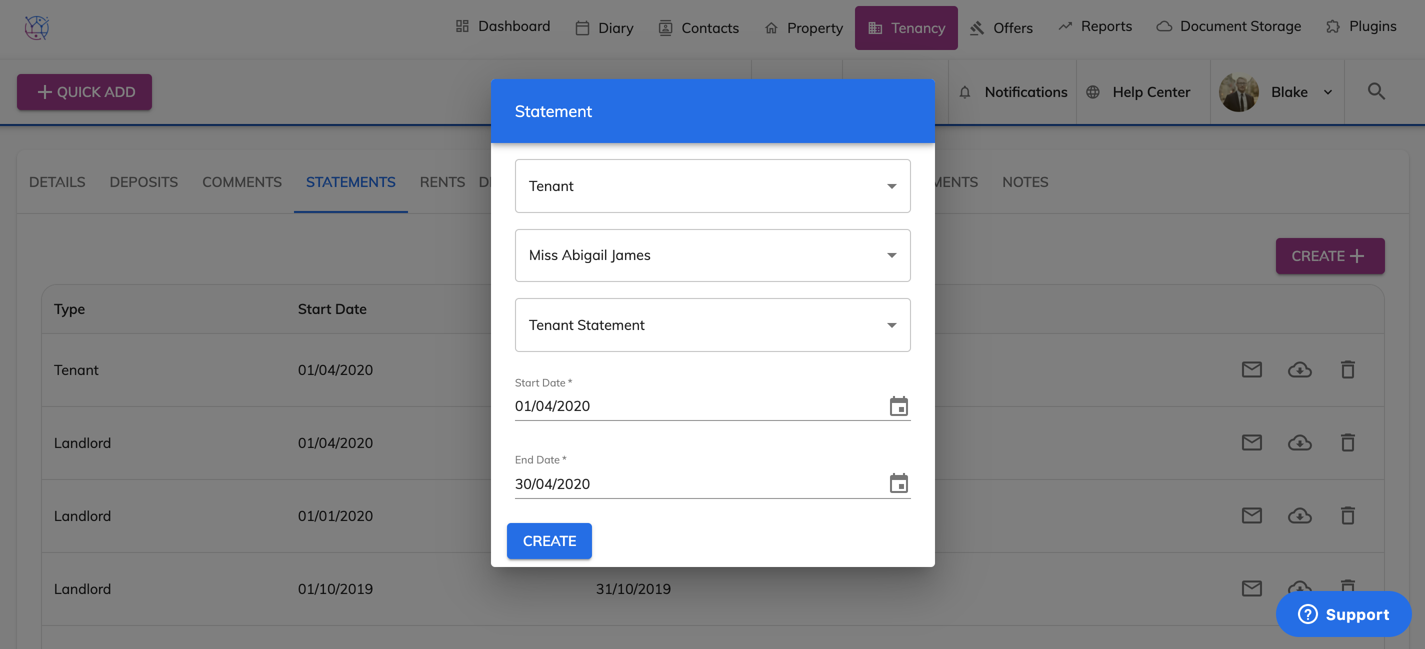
Task: Expand the Tenant type dropdown
Action: pyautogui.click(x=712, y=186)
